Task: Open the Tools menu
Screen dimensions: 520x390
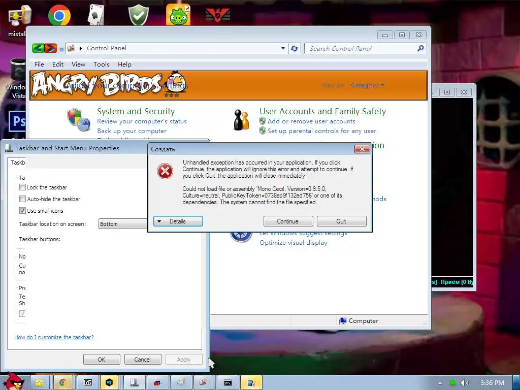Action: pos(101,64)
